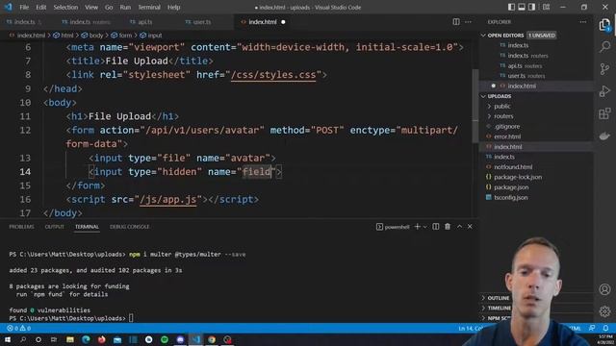Switch to the Debug Console tab
Viewport: 616px width, 346px height.
(x=129, y=227)
